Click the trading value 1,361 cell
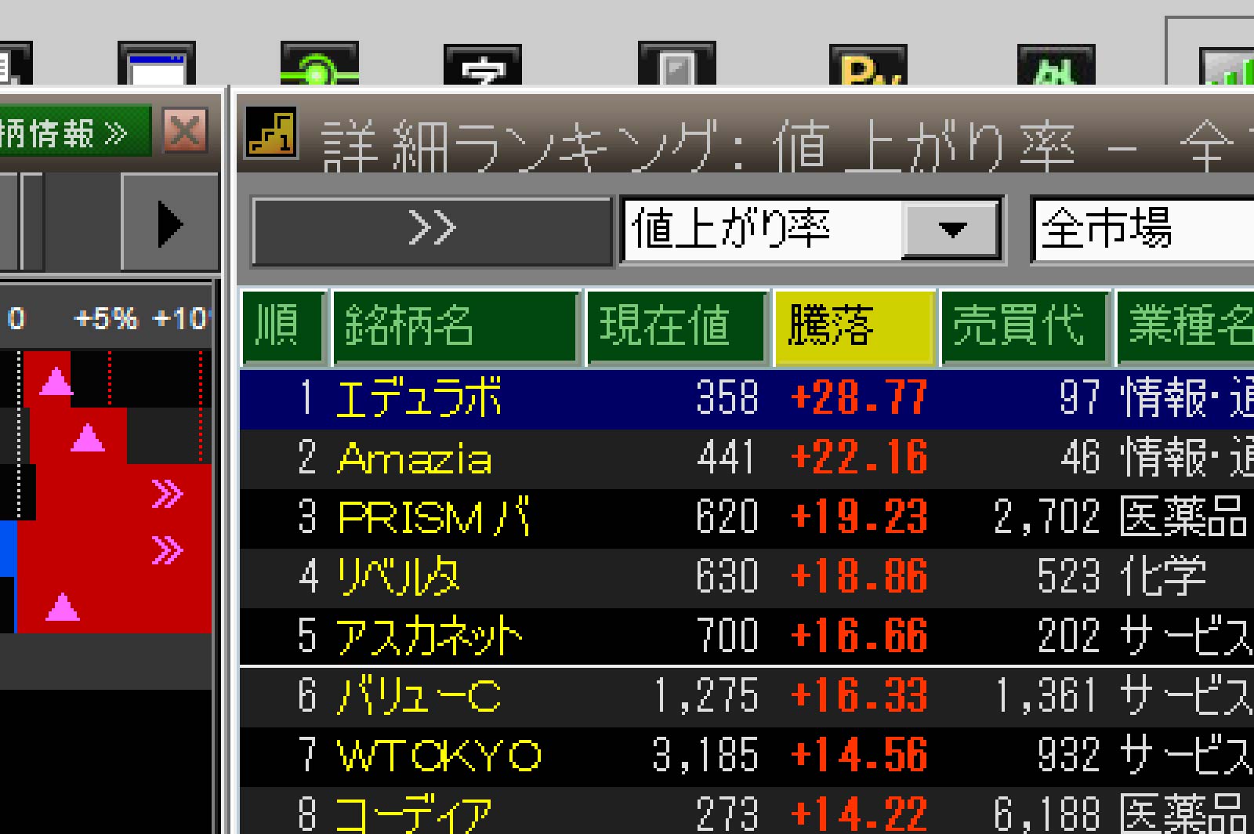 1047,695
